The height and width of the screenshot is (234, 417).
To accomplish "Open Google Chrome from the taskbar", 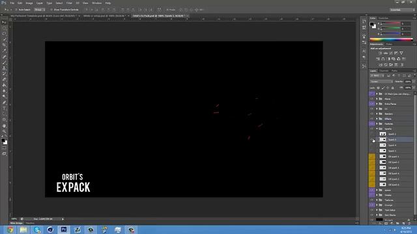I will [x=10, y=229].
